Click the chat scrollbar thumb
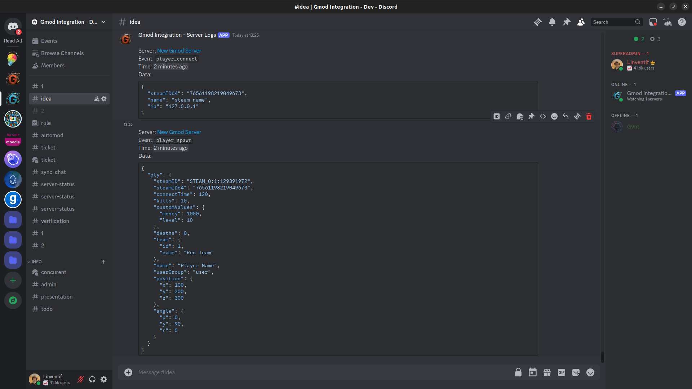This screenshot has height=389, width=692. (x=603, y=357)
